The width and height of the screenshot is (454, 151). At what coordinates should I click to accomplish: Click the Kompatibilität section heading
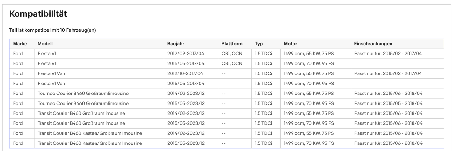(x=38, y=14)
